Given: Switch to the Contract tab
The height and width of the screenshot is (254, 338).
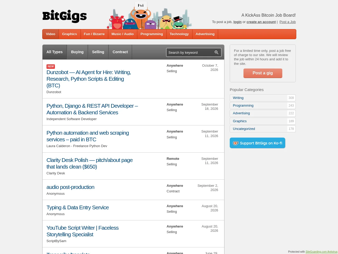Looking at the screenshot, I should click(120, 52).
